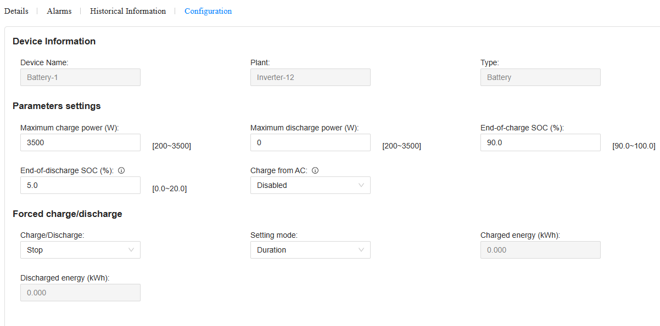Open the Alarms tab
This screenshot has width=660, height=326.
pyautogui.click(x=59, y=11)
